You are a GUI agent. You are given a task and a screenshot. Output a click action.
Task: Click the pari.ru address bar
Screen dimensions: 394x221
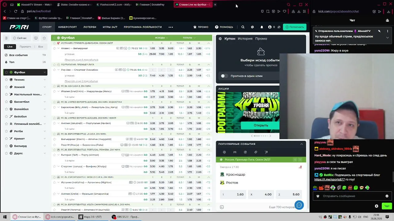(38, 11)
